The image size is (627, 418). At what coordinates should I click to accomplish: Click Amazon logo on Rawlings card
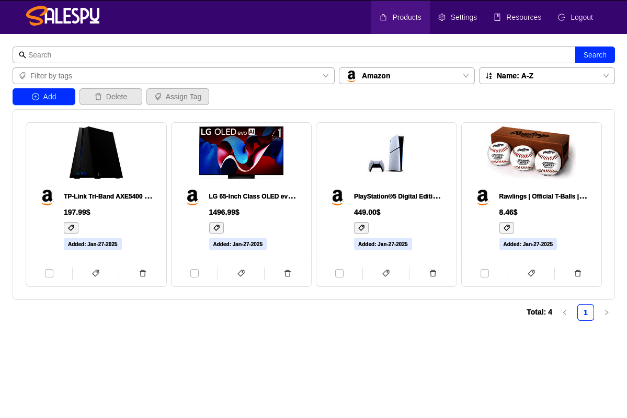(x=483, y=198)
